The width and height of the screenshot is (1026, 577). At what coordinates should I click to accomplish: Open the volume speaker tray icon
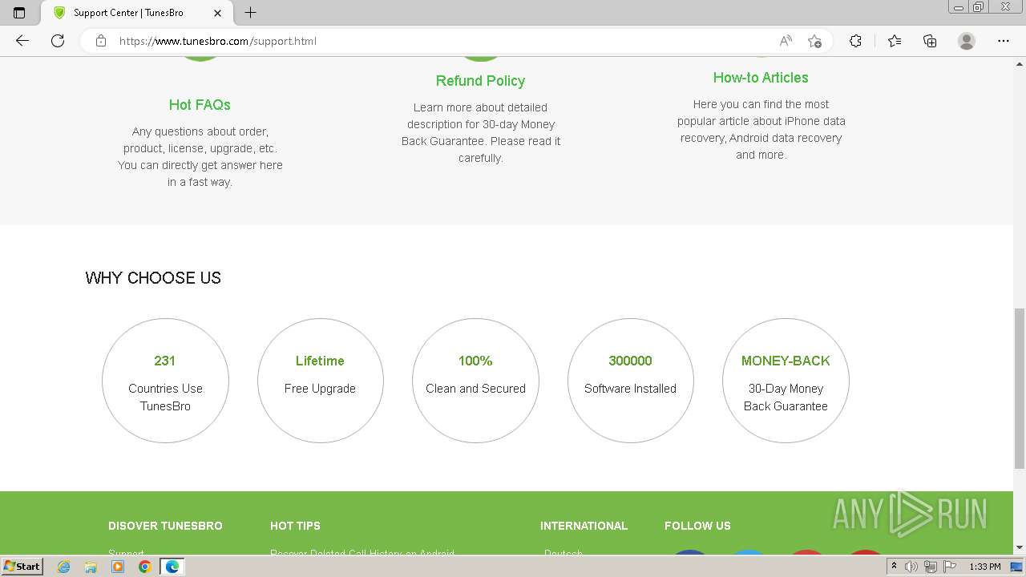tap(911, 567)
